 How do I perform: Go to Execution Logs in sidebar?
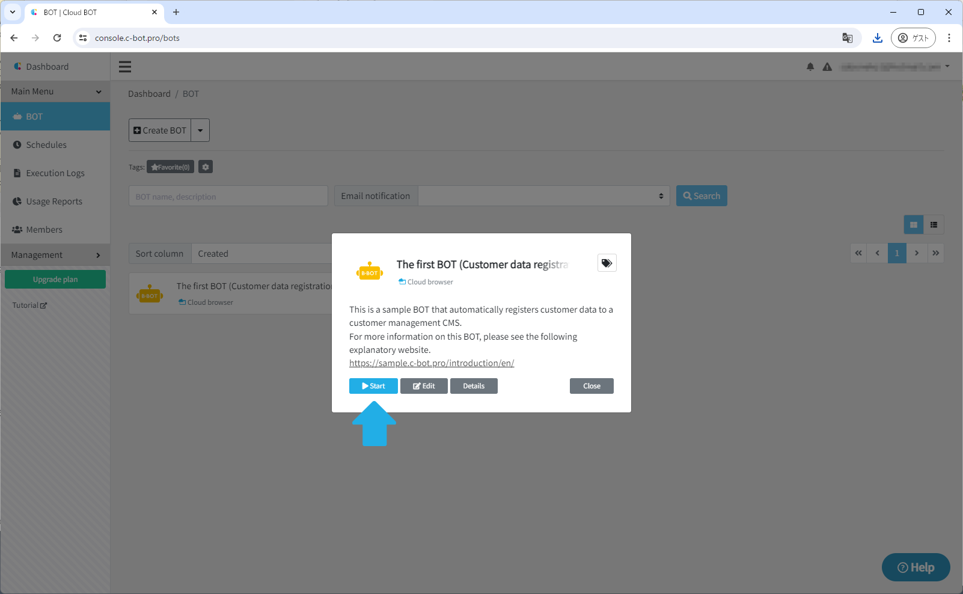point(55,173)
